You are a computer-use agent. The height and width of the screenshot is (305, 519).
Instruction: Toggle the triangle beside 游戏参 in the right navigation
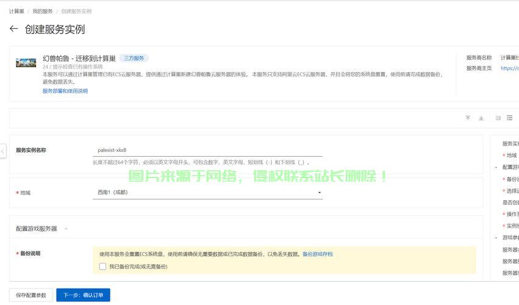[496, 238]
